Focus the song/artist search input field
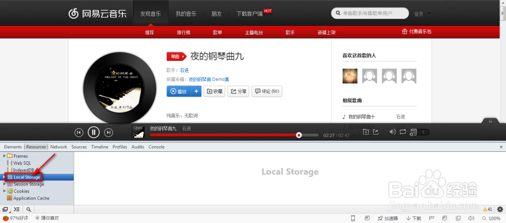The image size is (506, 223). click(x=369, y=14)
